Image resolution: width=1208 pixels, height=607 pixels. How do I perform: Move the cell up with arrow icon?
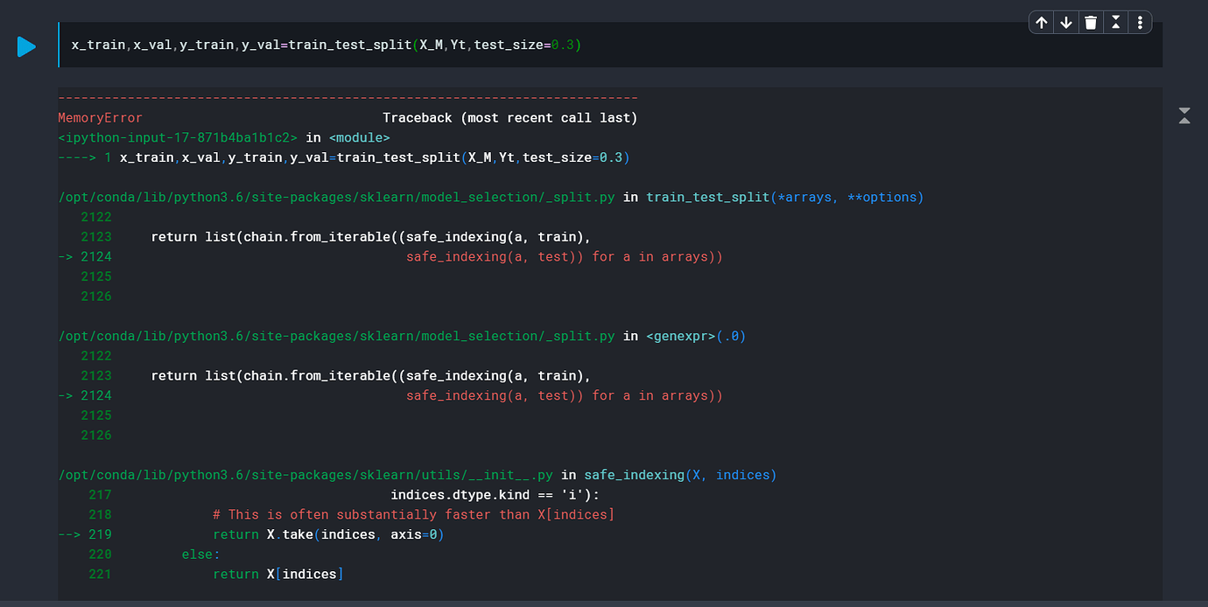(1042, 23)
